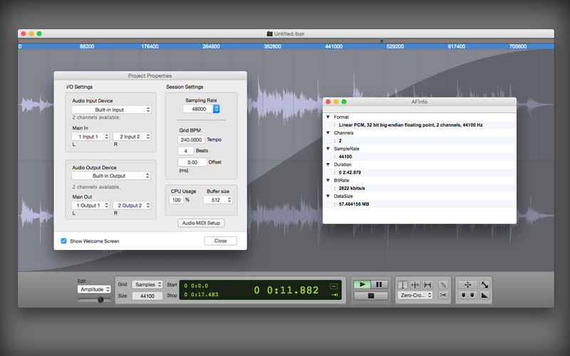Select the fade ramp triangle tool
This screenshot has width=570, height=356.
pos(485,295)
